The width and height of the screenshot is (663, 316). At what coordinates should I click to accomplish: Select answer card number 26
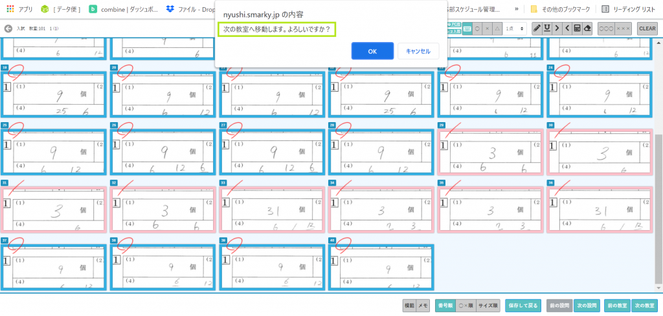pyautogui.click(x=163, y=152)
